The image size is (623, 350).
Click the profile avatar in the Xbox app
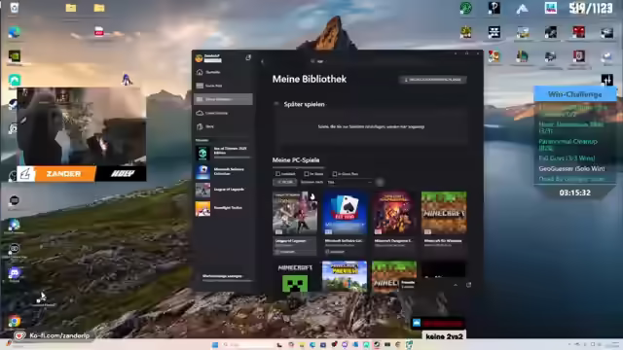[199, 58]
